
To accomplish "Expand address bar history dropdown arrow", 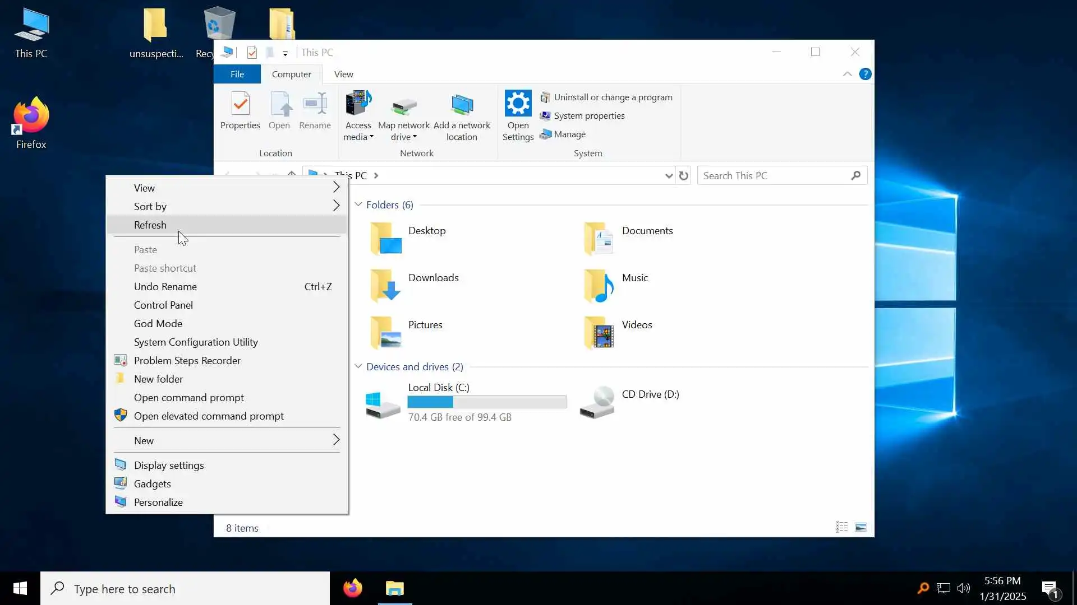I will pos(668,176).
